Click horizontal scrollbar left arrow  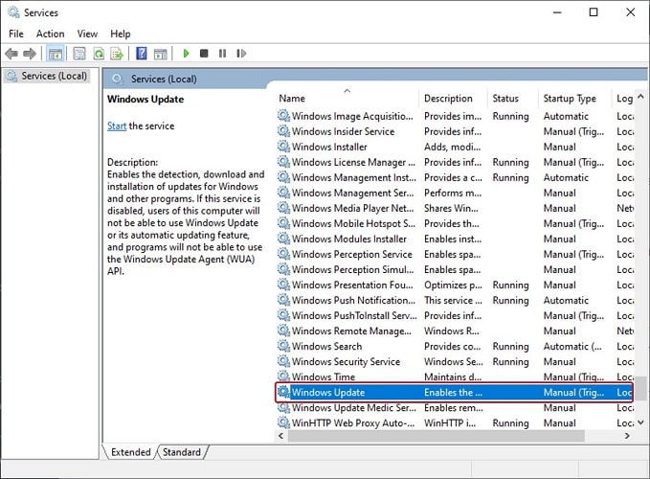pyautogui.click(x=281, y=436)
